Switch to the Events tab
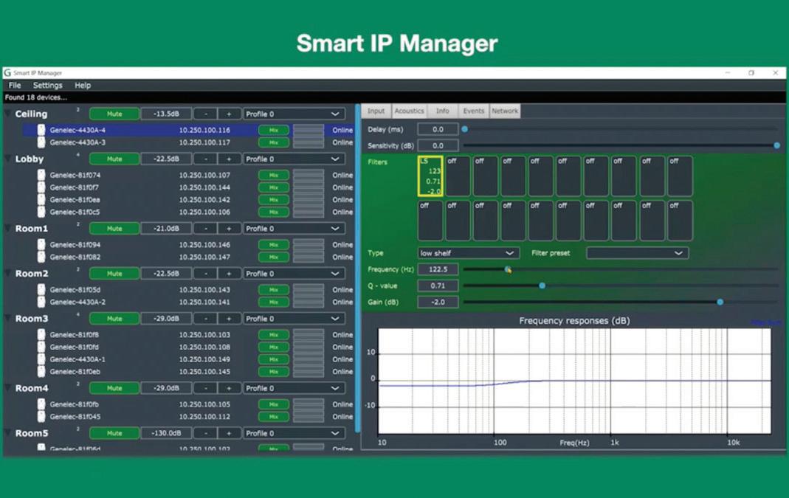The image size is (789, 498). tap(474, 111)
